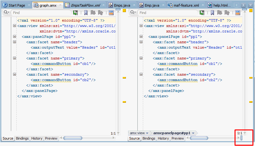Toggle bookmark icon in left pane toolbar
The height and width of the screenshot is (146, 255).
[x=86, y=13]
